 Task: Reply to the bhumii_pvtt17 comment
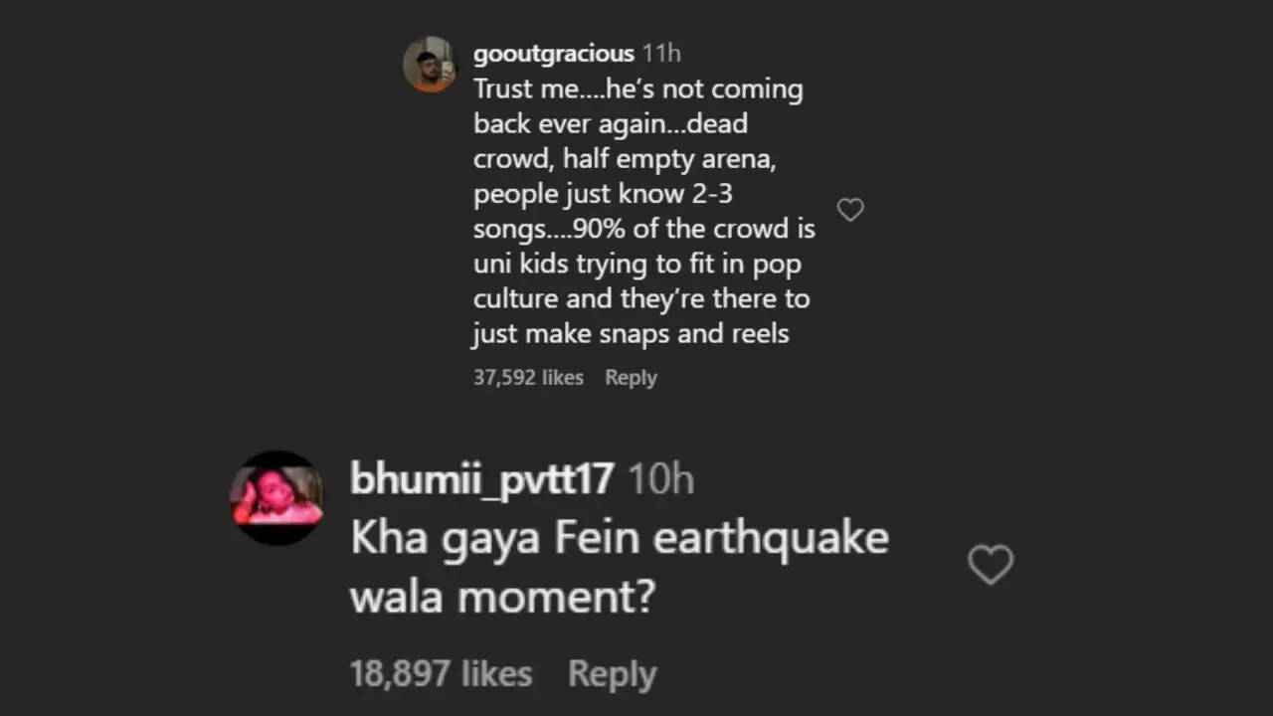(x=612, y=674)
